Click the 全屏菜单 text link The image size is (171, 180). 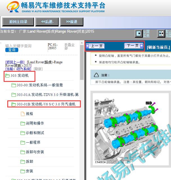pos(146,33)
